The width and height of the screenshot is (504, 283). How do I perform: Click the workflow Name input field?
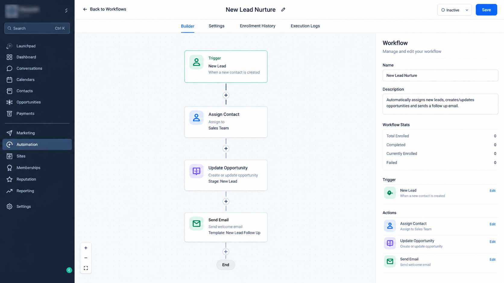[440, 76]
